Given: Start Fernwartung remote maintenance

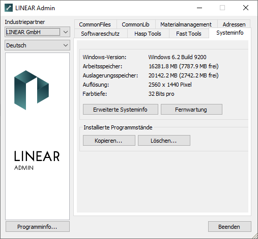Looking at the screenshot, I should coord(191,110).
